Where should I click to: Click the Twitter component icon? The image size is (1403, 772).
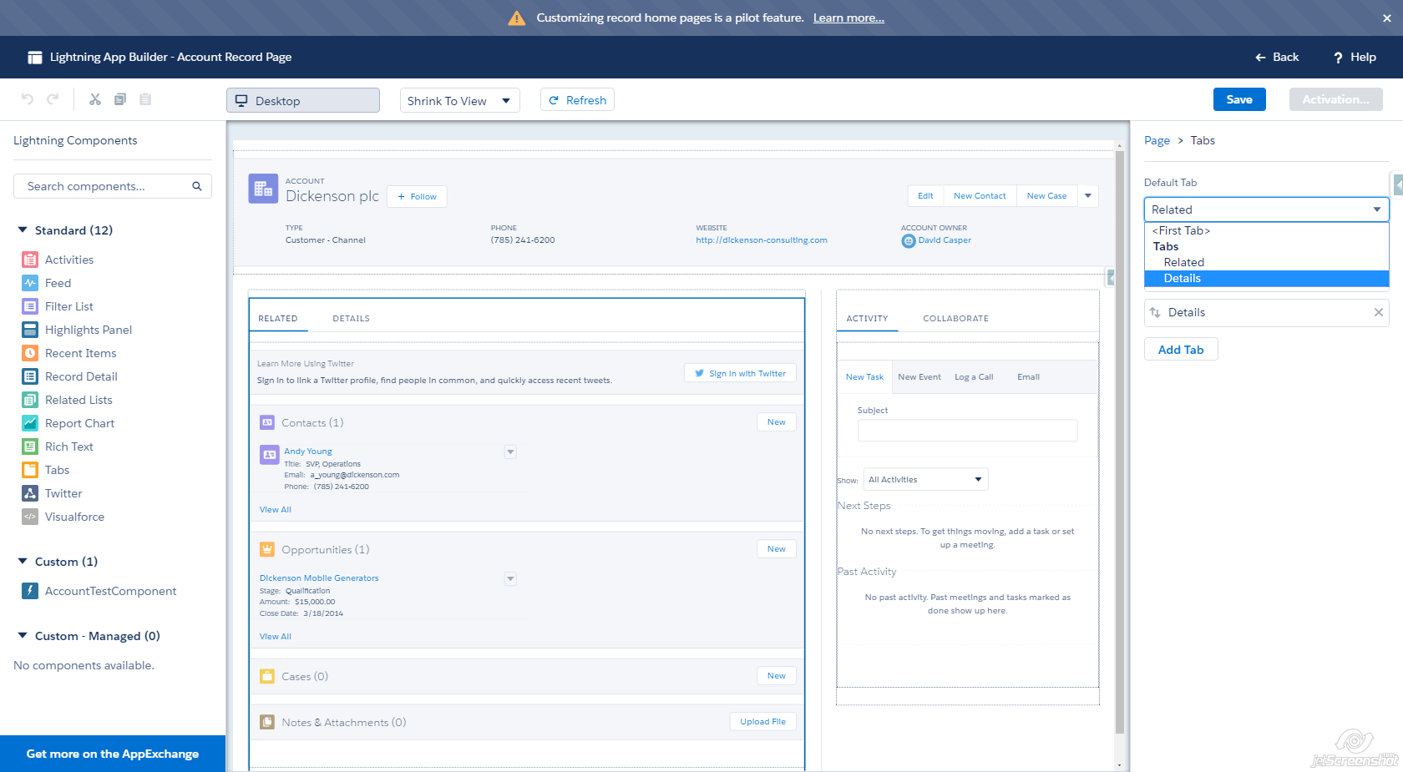click(x=30, y=493)
